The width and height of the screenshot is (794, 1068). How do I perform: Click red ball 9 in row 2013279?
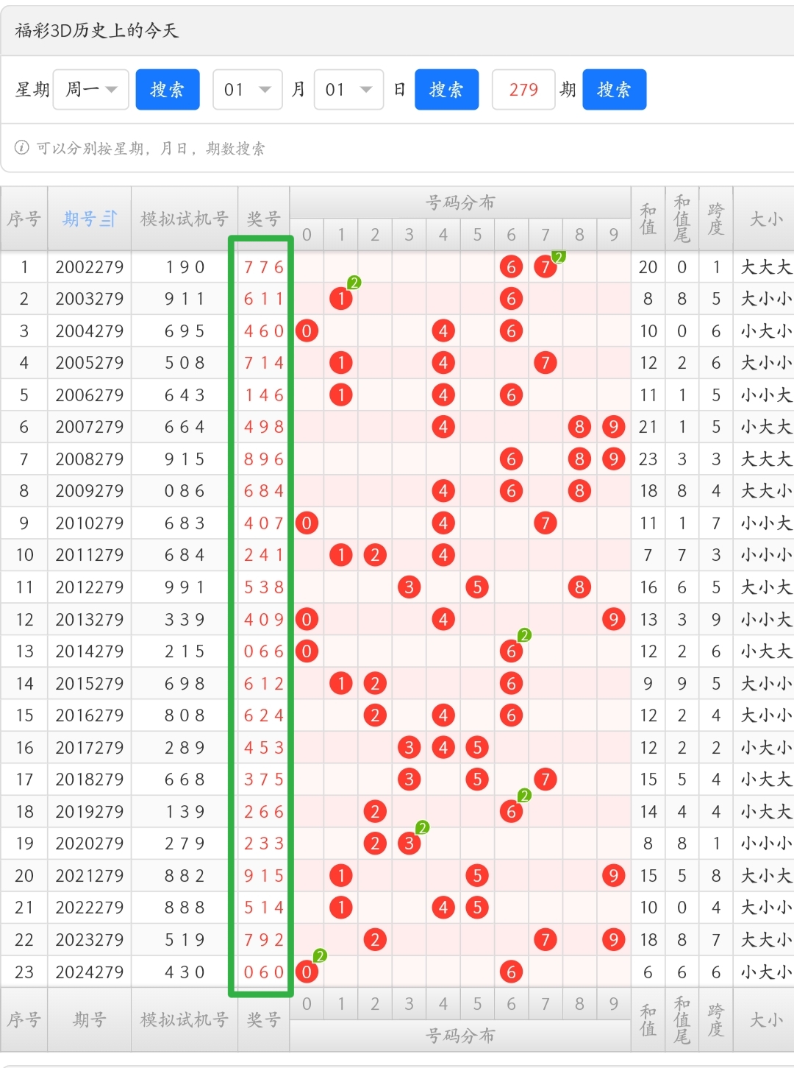[x=613, y=619]
